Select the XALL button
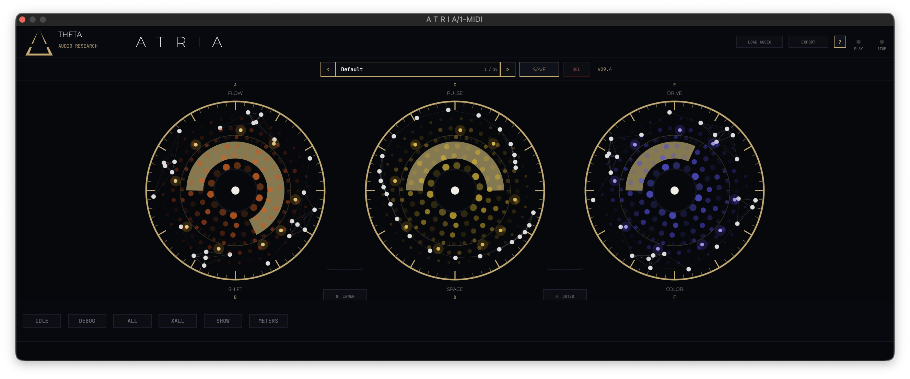The image size is (910, 379). (177, 321)
